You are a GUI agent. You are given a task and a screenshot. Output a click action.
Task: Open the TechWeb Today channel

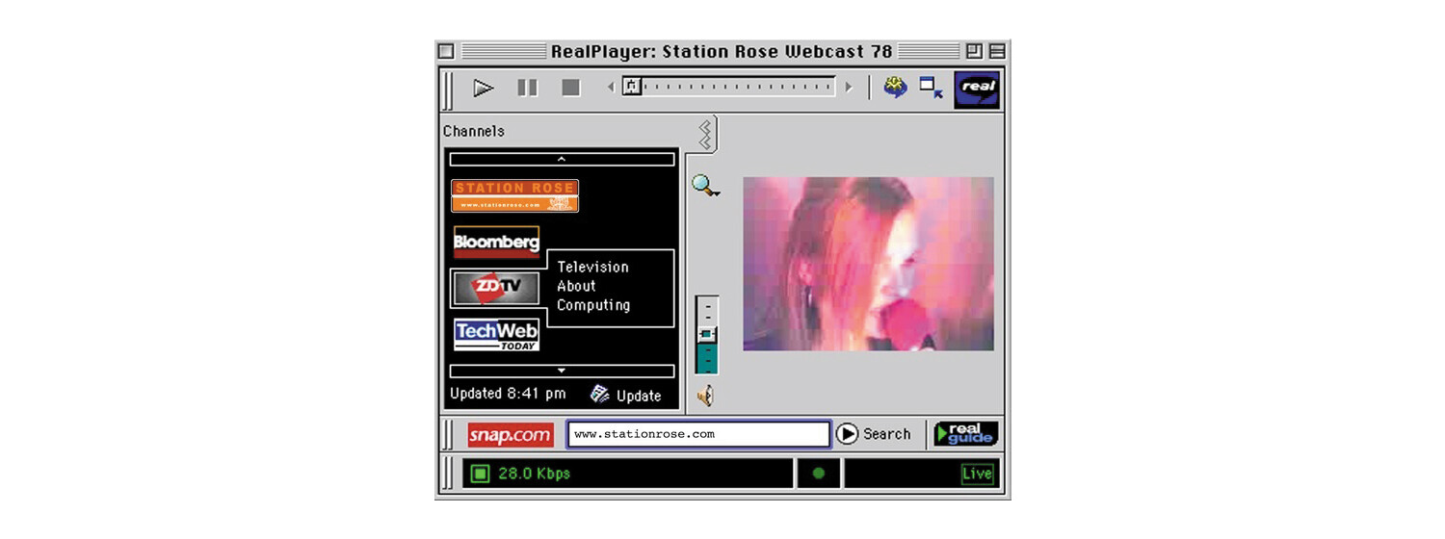tap(496, 335)
